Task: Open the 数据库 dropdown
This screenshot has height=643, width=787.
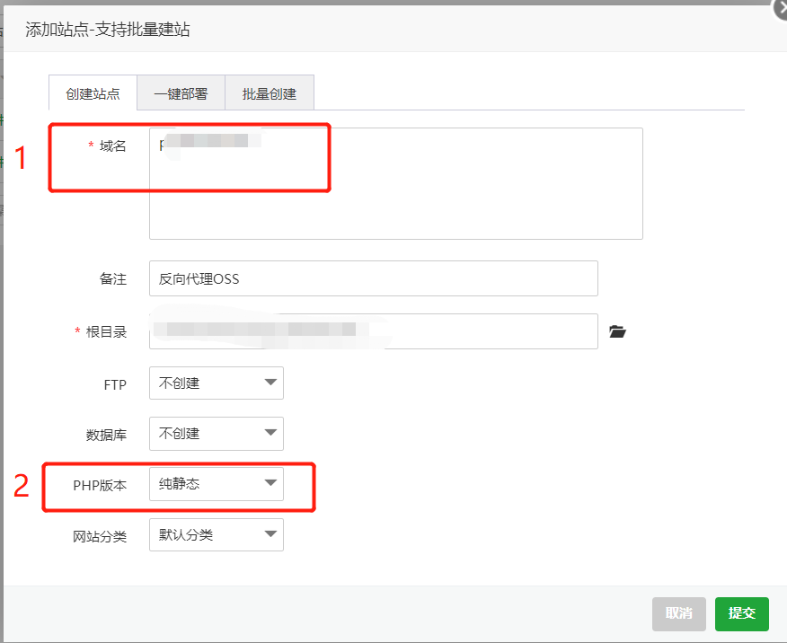Action: [x=217, y=434]
